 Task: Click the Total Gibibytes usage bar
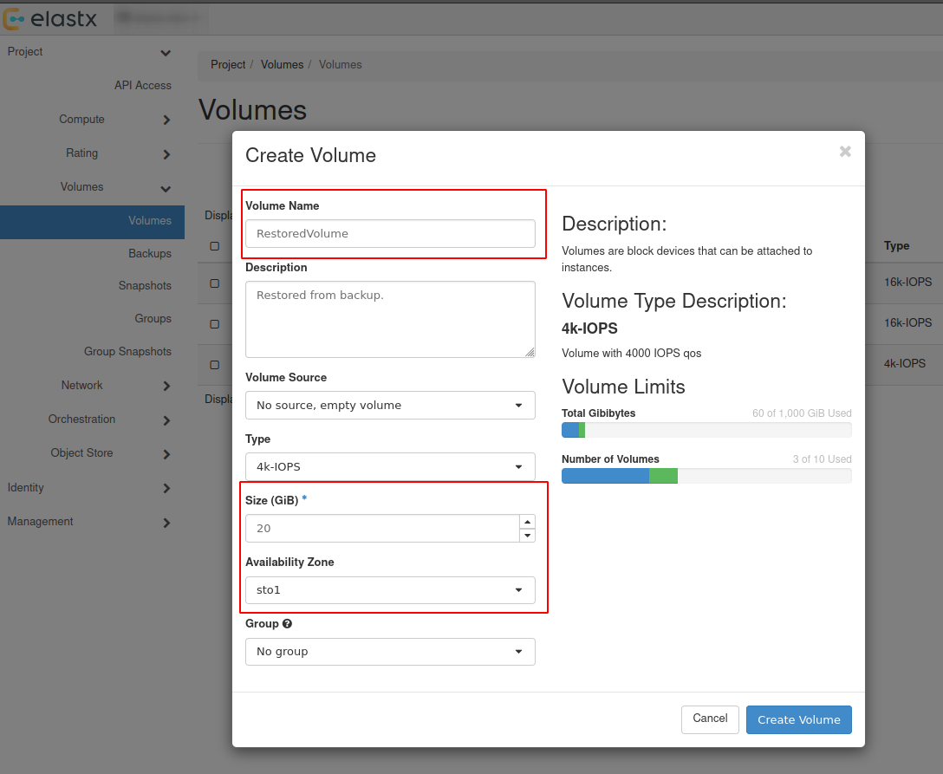click(x=706, y=429)
